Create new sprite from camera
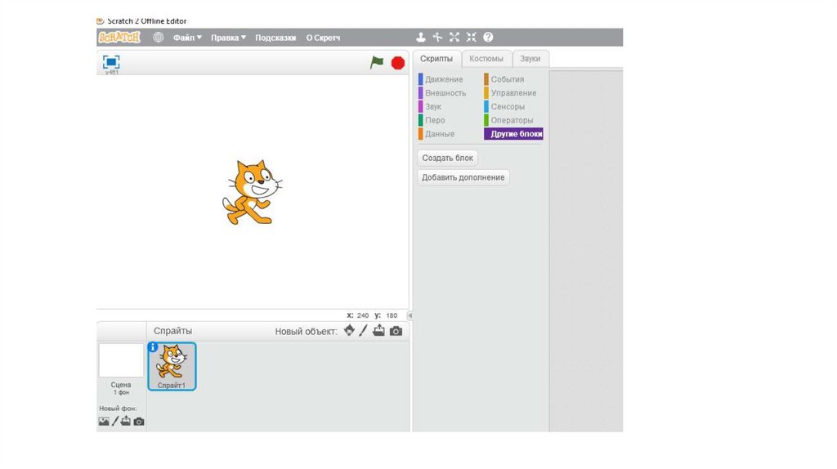Image resolution: width=837 pixels, height=469 pixels. click(396, 332)
